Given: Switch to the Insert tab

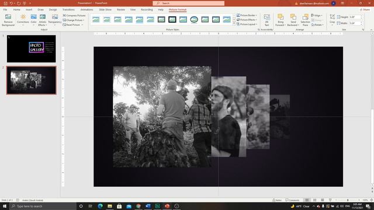Looking at the screenshot, I should (x=29, y=9).
